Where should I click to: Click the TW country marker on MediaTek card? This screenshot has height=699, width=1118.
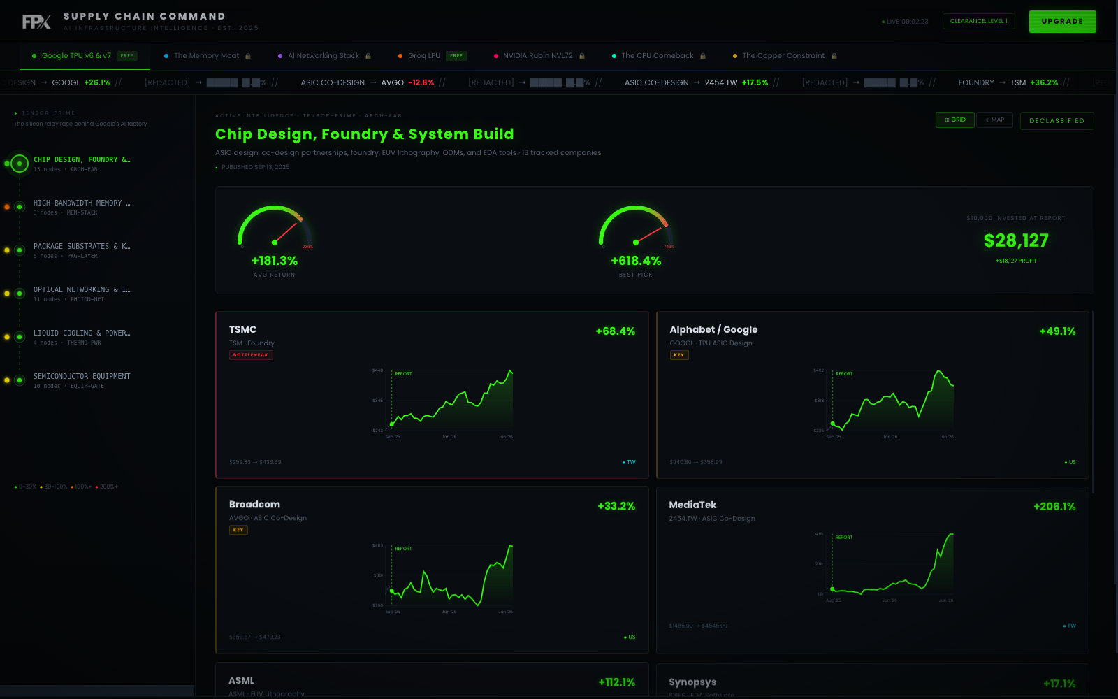coord(1069,626)
